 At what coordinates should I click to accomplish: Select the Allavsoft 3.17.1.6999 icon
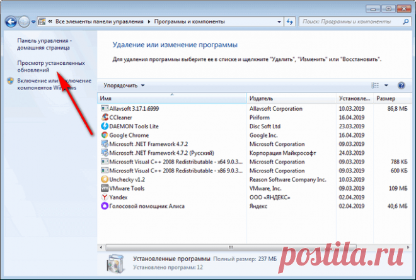[x=105, y=108]
